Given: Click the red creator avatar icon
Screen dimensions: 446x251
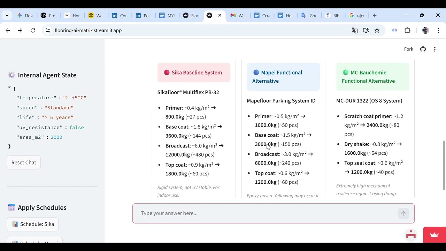Looking at the screenshot, I should (x=411, y=235).
